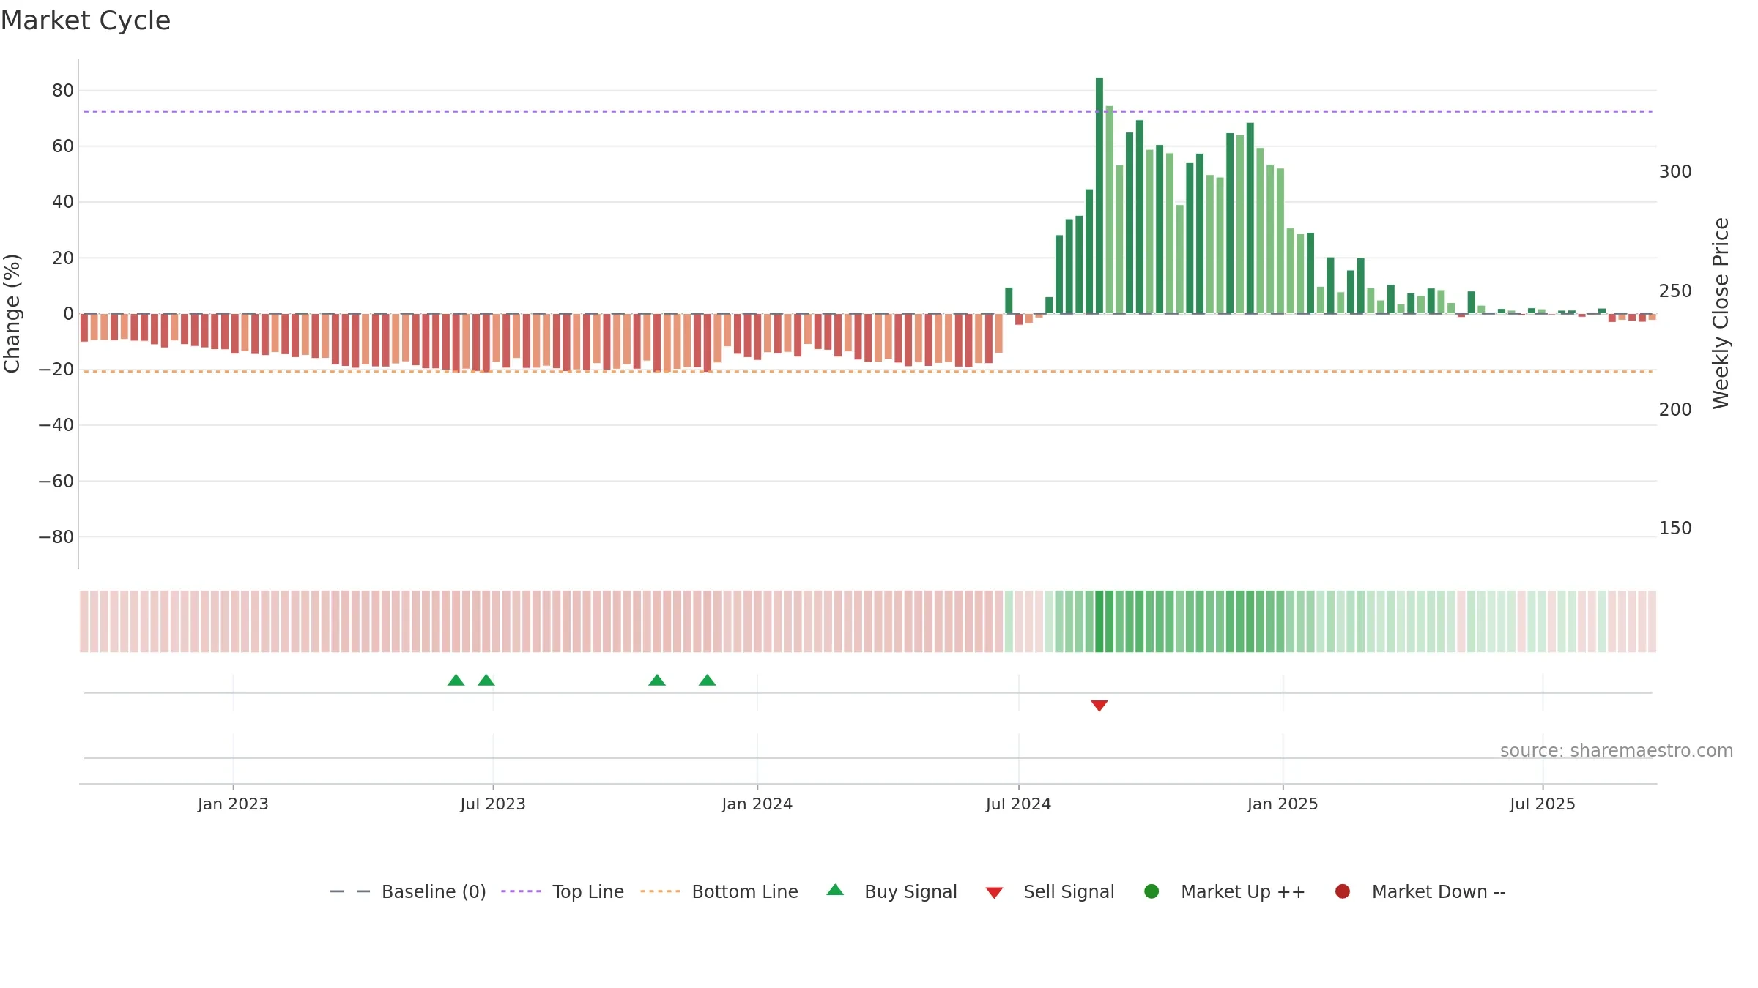Click the 200 price axis tick
The width and height of the screenshot is (1758, 988).
pyautogui.click(x=1675, y=410)
